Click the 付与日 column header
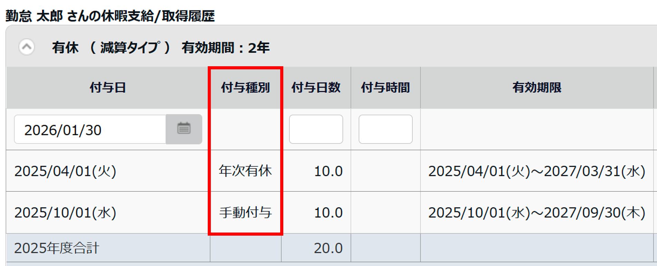The height and width of the screenshot is (266, 657). click(108, 88)
